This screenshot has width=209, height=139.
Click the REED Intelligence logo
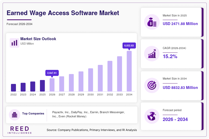click(x=20, y=130)
